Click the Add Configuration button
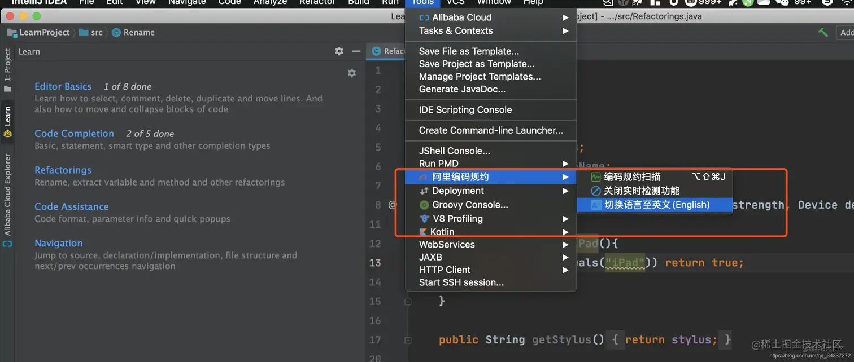Viewport: 854px width, 362px height. pos(846,32)
